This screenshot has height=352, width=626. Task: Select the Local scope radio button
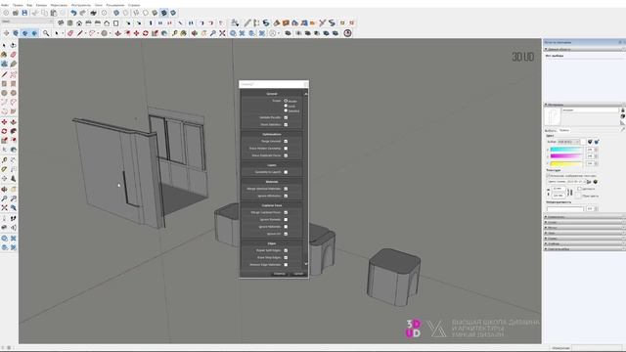[x=286, y=106]
